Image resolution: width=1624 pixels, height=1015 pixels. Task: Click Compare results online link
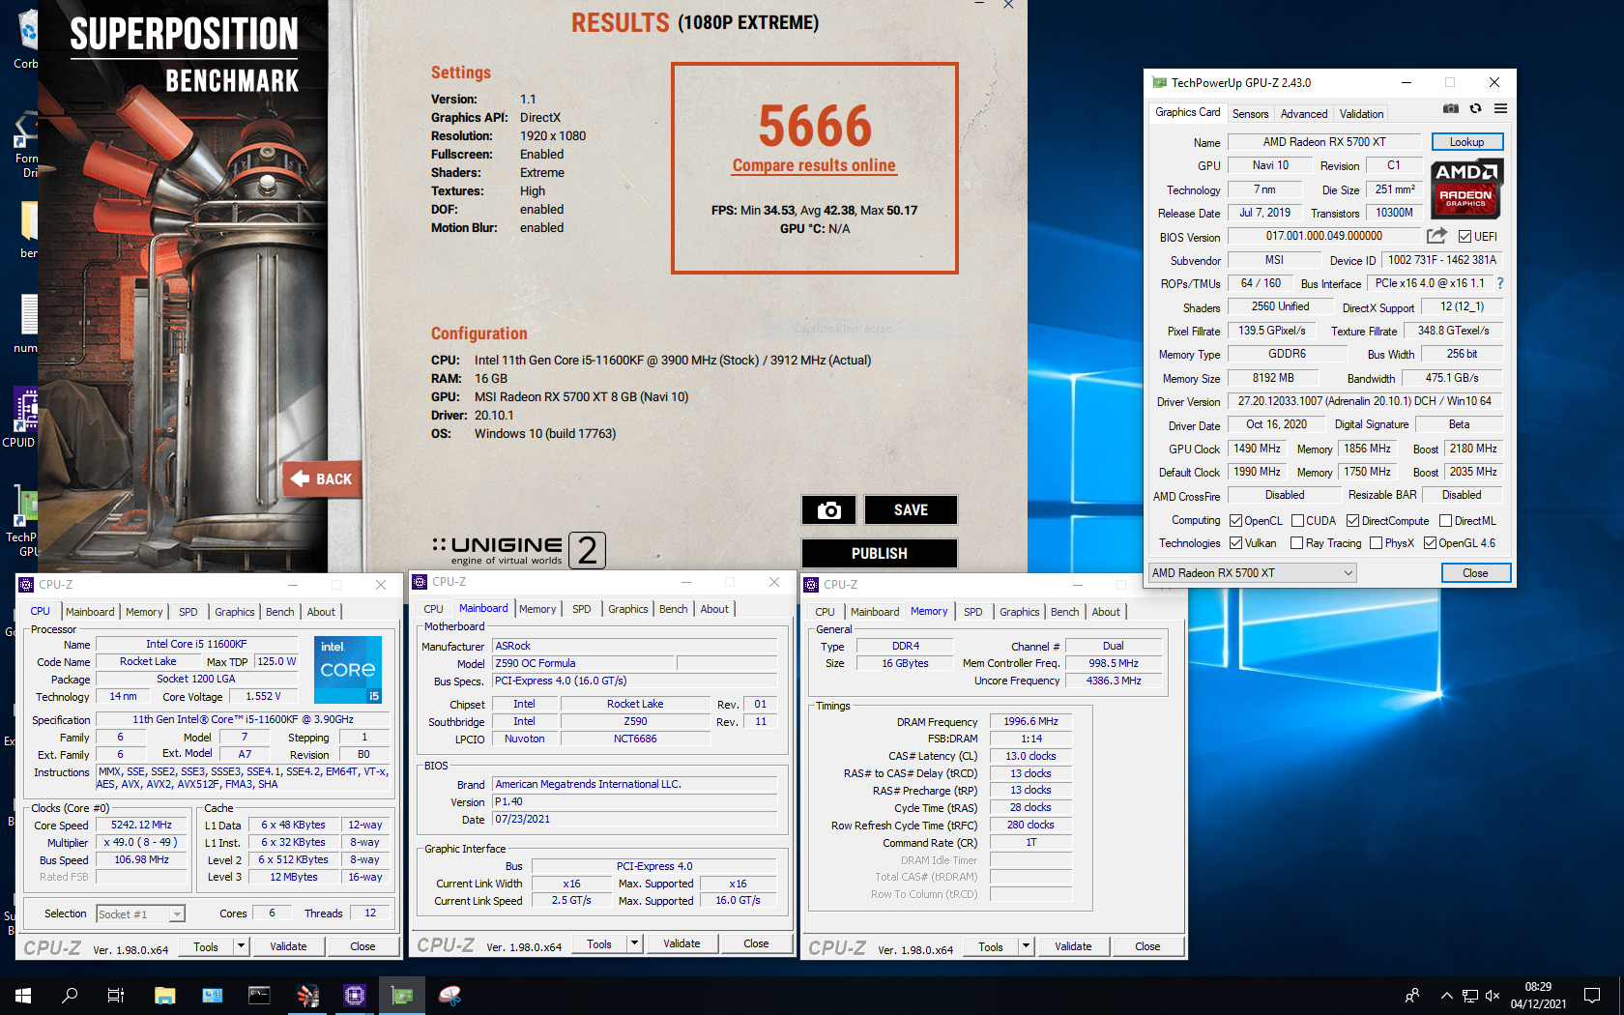point(814,165)
